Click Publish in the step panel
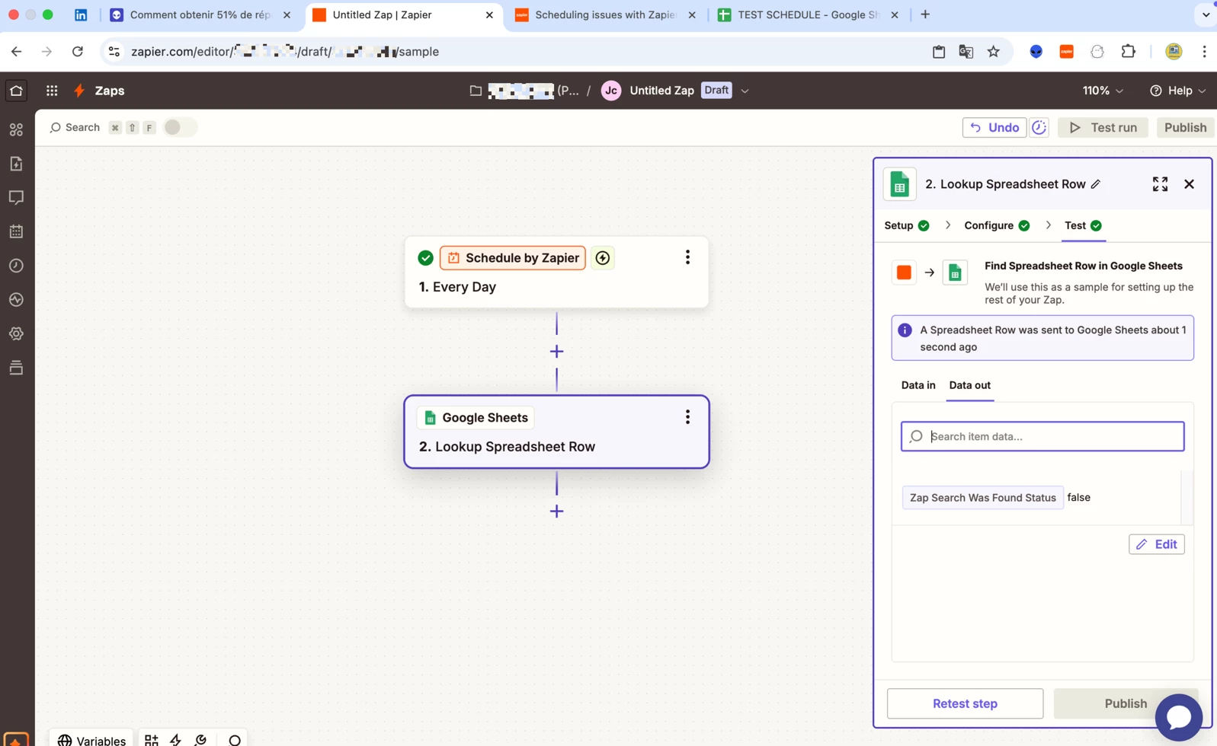1217x746 pixels. tap(1126, 703)
